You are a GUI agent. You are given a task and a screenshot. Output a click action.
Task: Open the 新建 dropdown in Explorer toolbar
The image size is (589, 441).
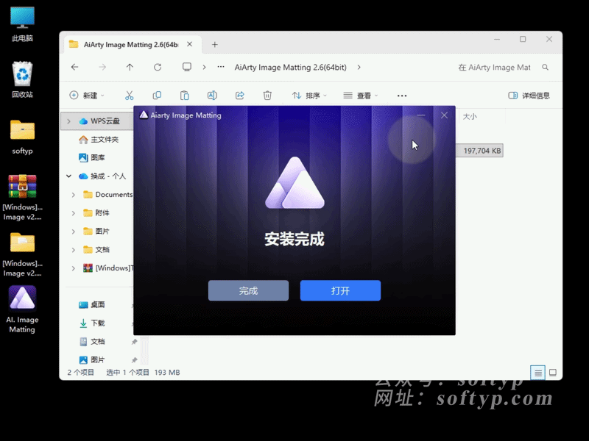click(87, 96)
